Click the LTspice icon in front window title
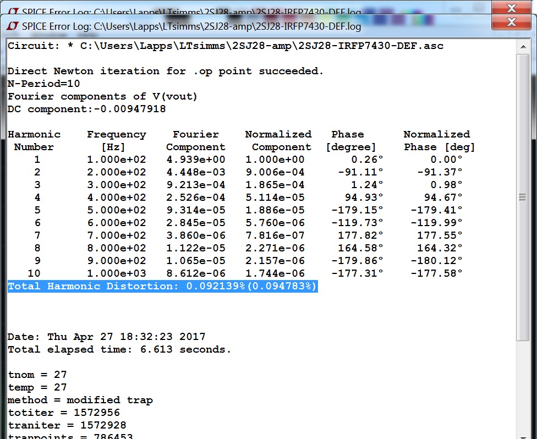Screen dimensions: 537x439 pyautogui.click(x=13, y=26)
